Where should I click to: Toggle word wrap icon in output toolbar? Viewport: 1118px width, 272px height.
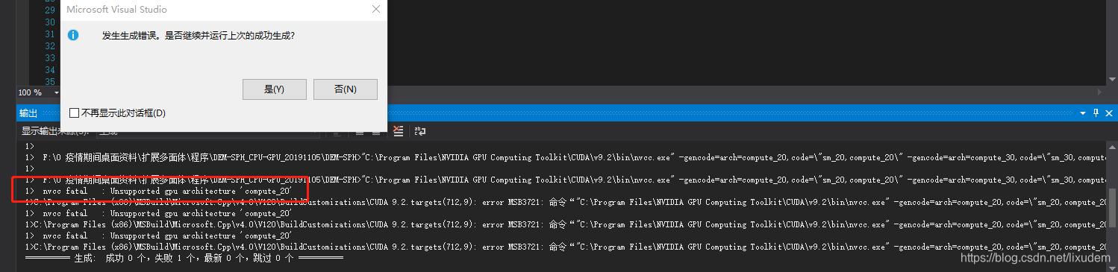click(420, 131)
